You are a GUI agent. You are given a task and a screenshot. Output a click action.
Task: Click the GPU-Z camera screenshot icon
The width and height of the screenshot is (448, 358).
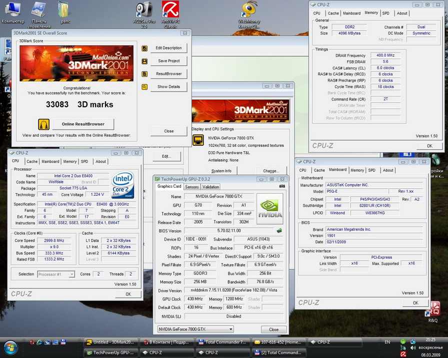(282, 186)
